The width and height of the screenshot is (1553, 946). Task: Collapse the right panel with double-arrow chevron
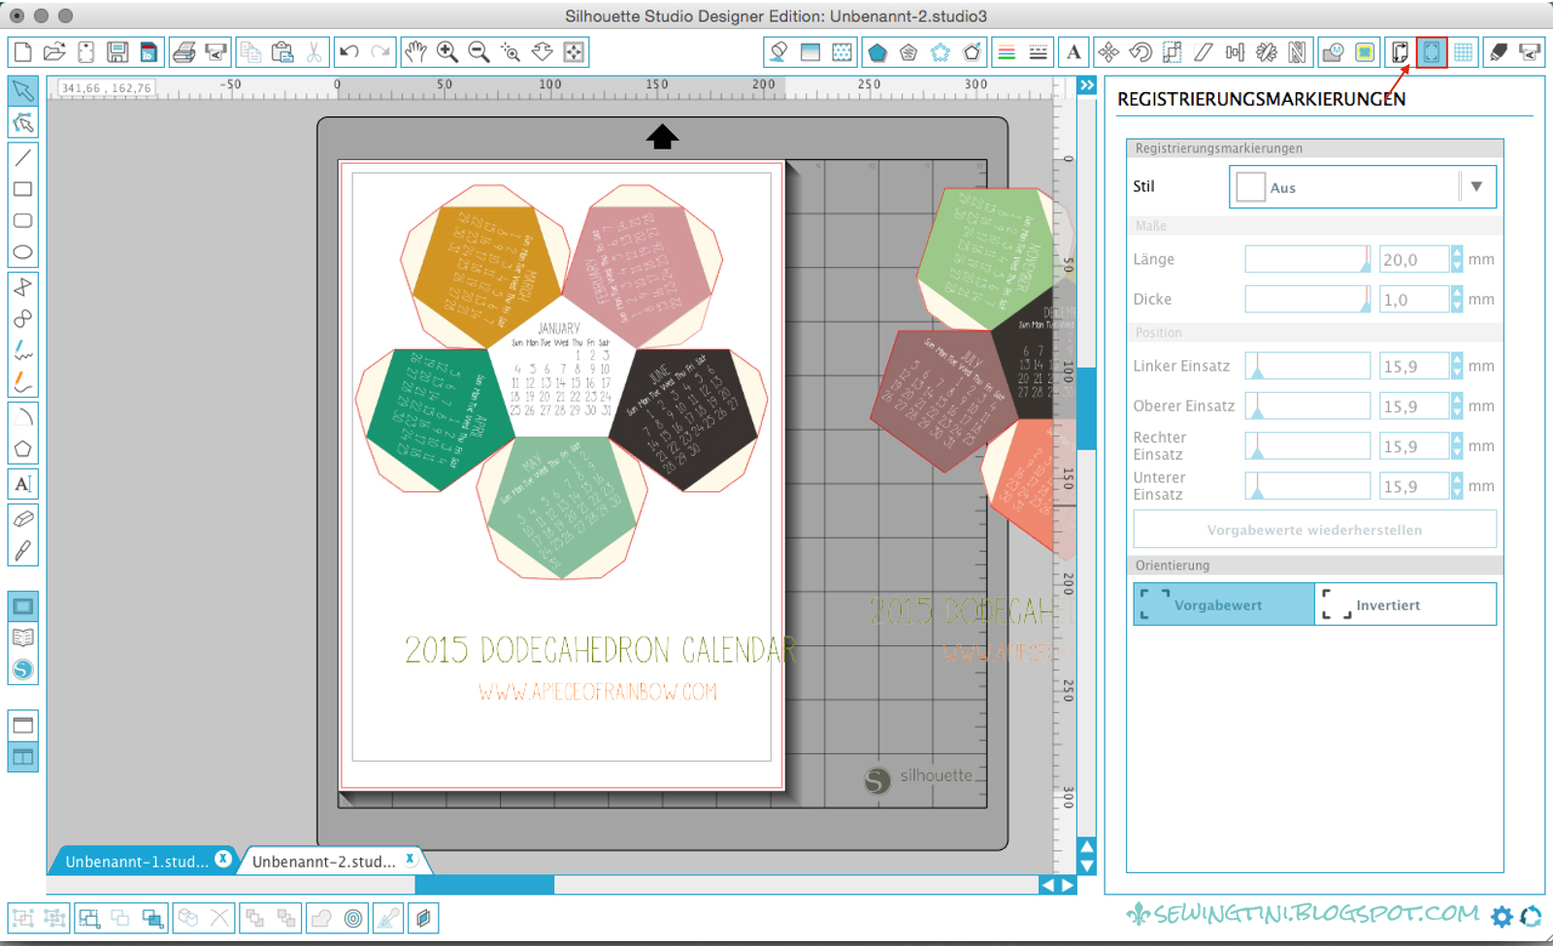1085,85
